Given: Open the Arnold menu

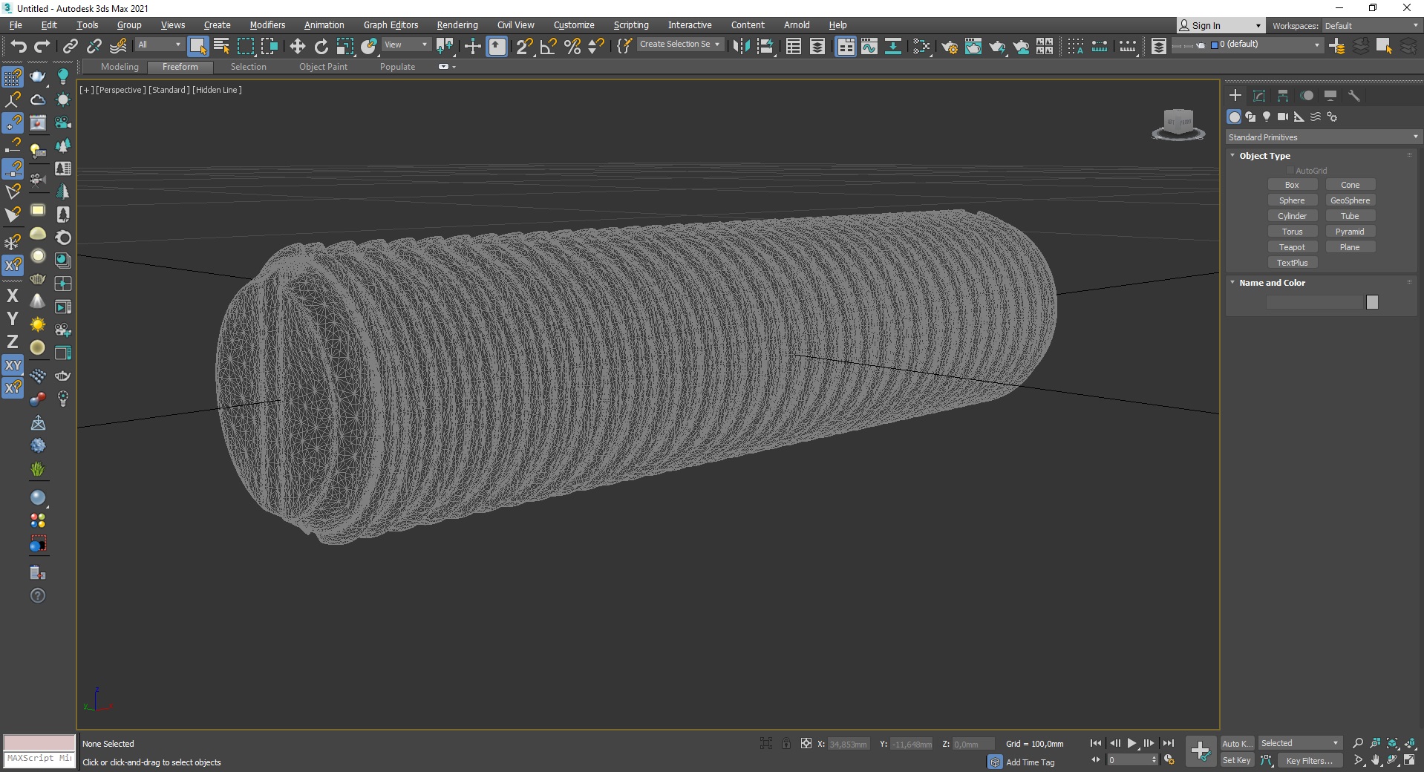Looking at the screenshot, I should (x=797, y=24).
